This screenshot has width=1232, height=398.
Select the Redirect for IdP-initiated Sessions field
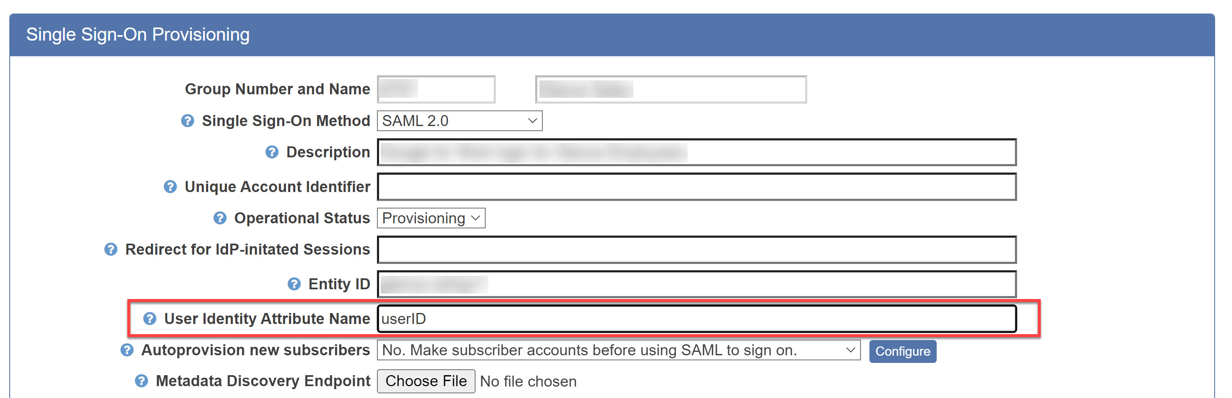click(x=696, y=249)
